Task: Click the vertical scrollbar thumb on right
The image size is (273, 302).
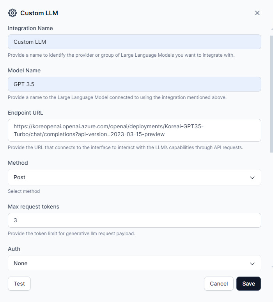Action: [x=272, y=94]
